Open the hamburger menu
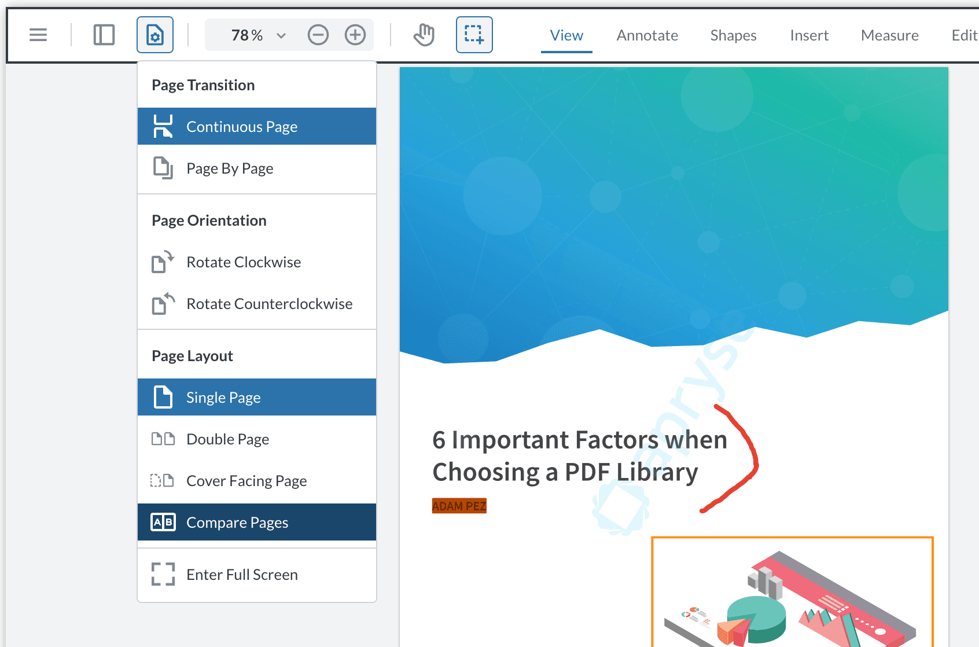 [x=38, y=35]
